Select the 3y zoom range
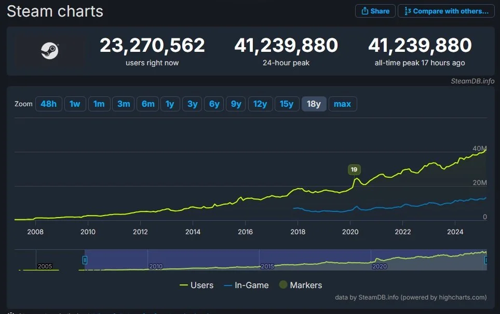The width and height of the screenshot is (500, 314). click(192, 104)
